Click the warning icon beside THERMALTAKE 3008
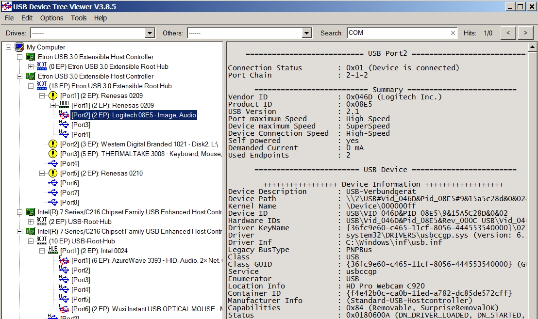This screenshot has height=319, width=538. click(53, 154)
